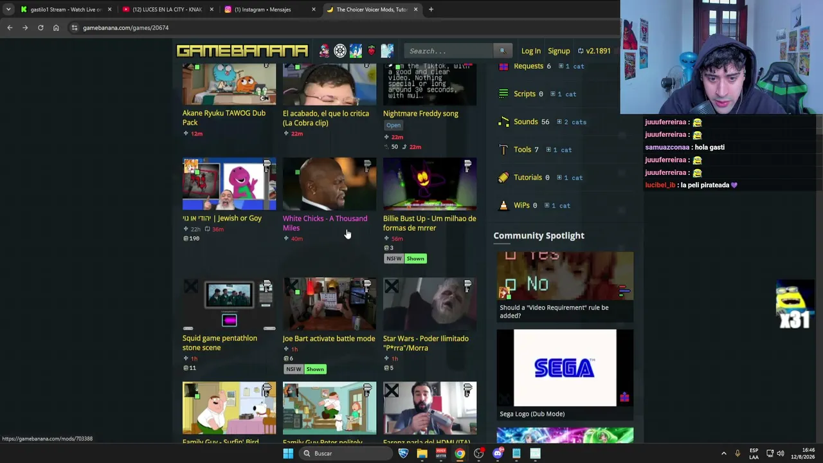Open Google Chrome from the taskbar
Image resolution: width=823 pixels, height=463 pixels.
click(x=460, y=453)
